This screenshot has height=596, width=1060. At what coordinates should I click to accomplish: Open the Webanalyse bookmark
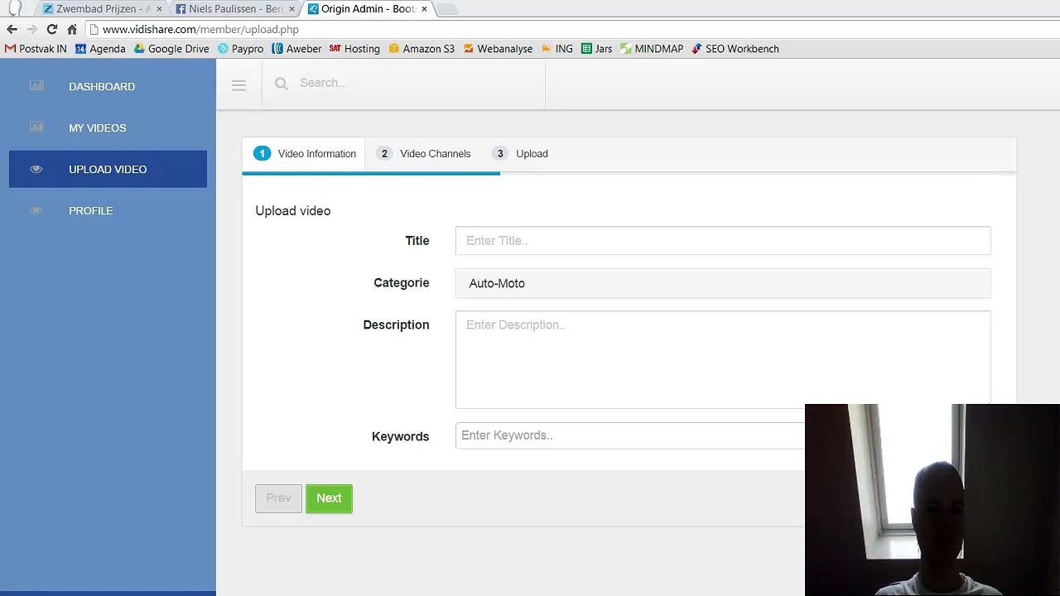(x=498, y=49)
